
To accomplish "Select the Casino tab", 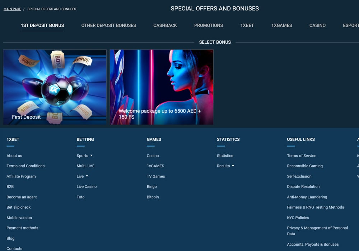I will tap(317, 25).
